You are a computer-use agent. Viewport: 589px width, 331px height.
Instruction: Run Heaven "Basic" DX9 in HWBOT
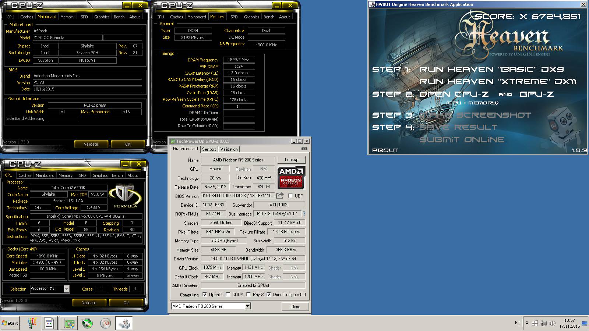tap(491, 70)
